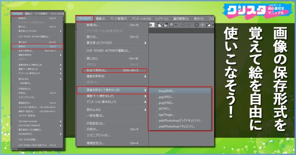Open ファイル(F) in the small menu bar
The image size is (296, 155).
pos(17,14)
